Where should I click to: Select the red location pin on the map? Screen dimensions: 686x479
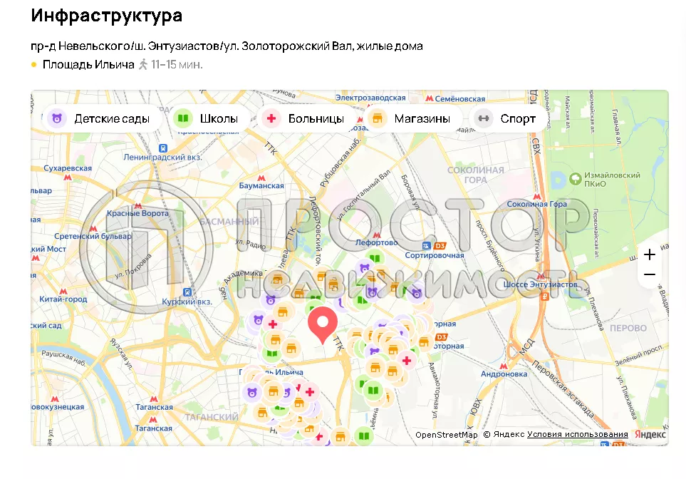pos(323,322)
